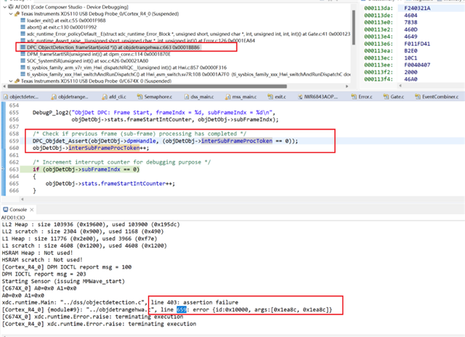Viewport: 465px width, 337px height.
Task: Select the Hwi_switchAndRunDispatchC stack frame
Action: pos(189,74)
